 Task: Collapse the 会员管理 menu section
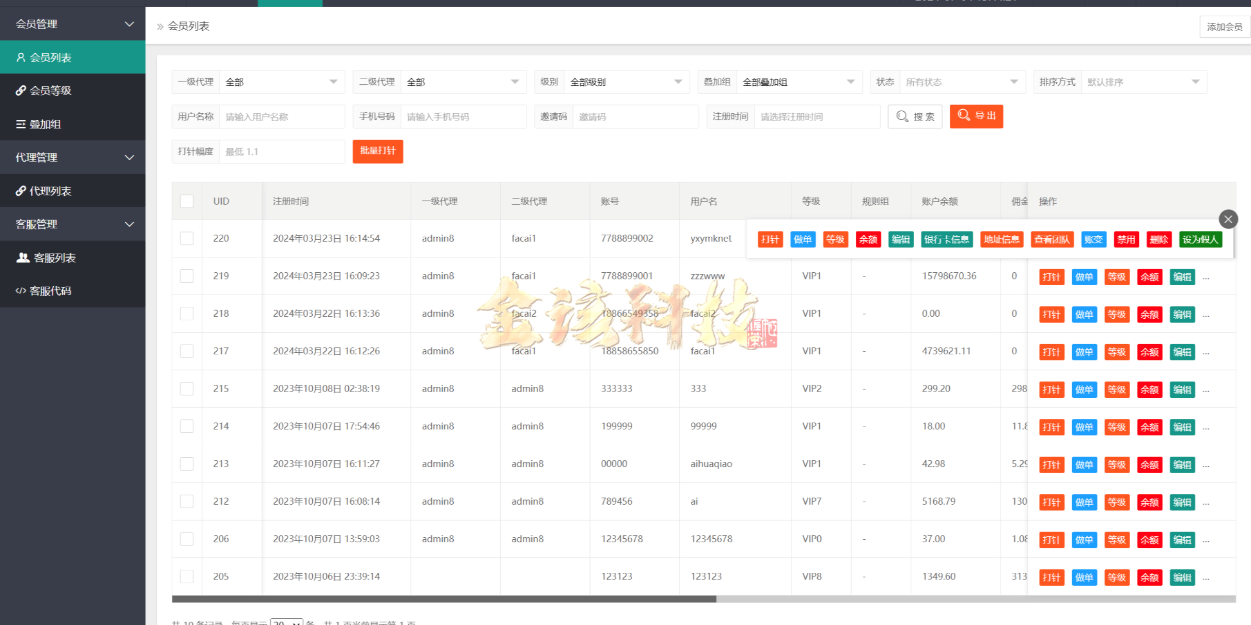pos(73,23)
